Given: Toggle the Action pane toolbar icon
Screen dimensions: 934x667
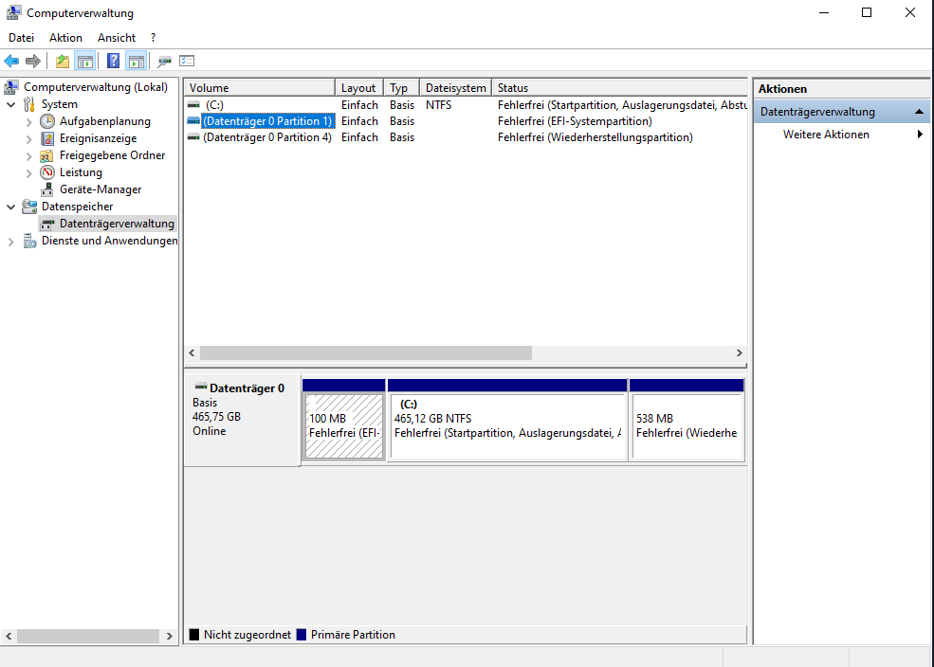Looking at the screenshot, I should (x=137, y=61).
